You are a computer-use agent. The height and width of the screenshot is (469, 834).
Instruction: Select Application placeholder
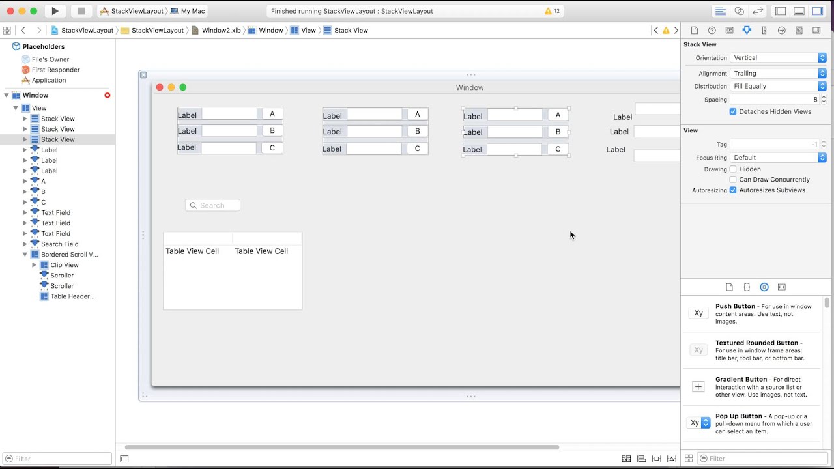point(44,80)
